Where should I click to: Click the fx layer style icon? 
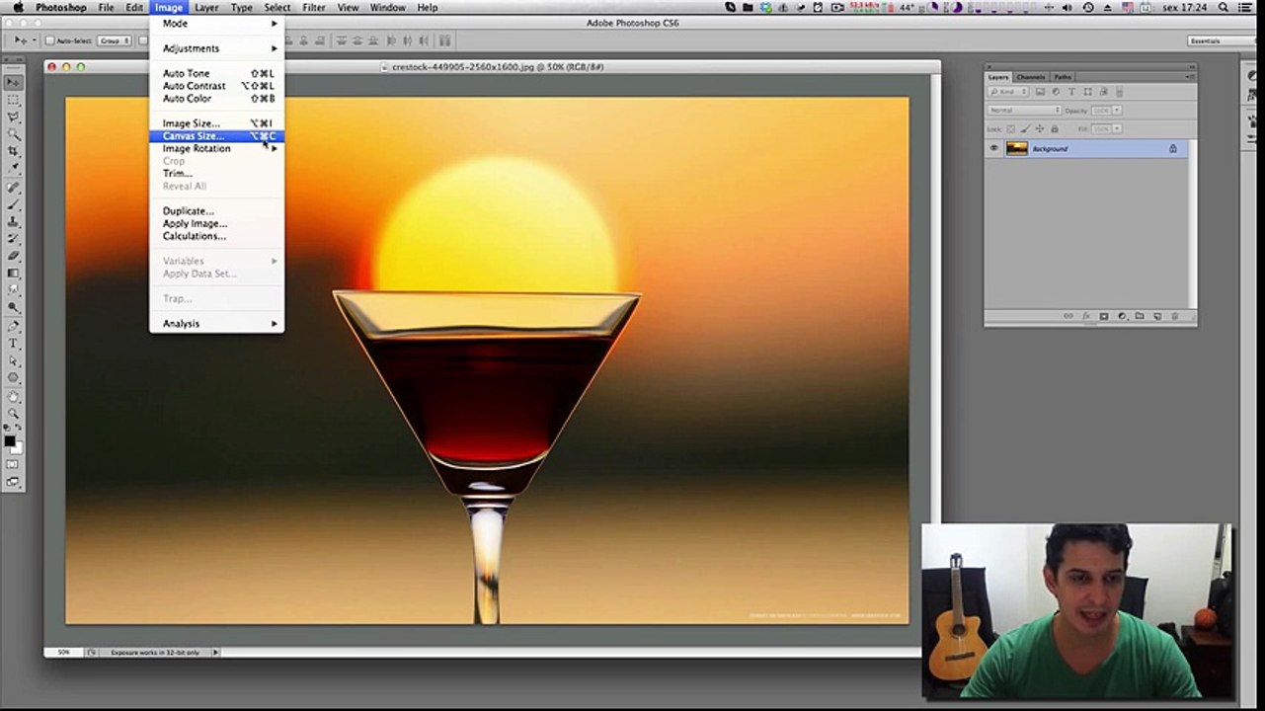(1086, 315)
